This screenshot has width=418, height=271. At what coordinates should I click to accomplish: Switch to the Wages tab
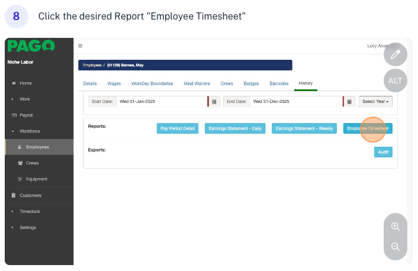(114, 83)
